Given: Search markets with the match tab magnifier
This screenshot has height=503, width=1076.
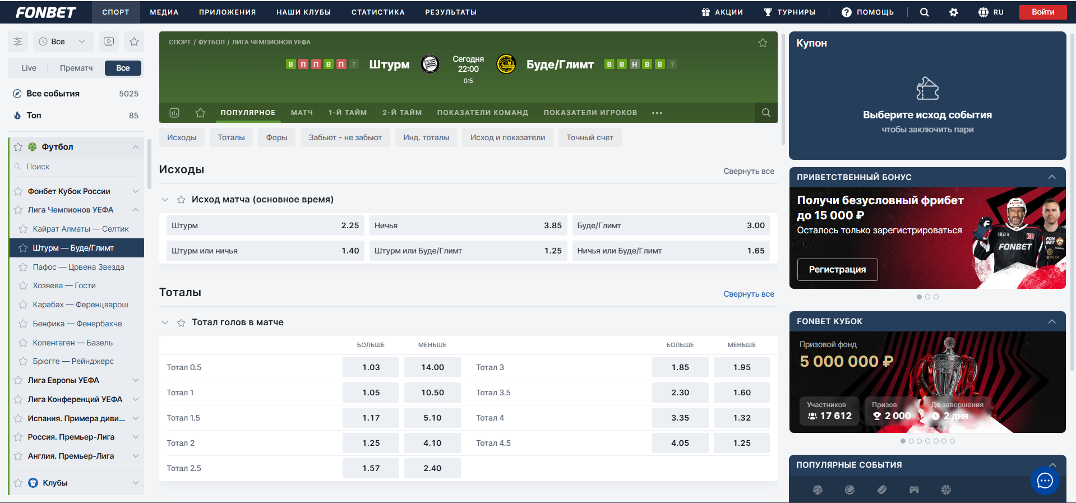Looking at the screenshot, I should click(766, 113).
